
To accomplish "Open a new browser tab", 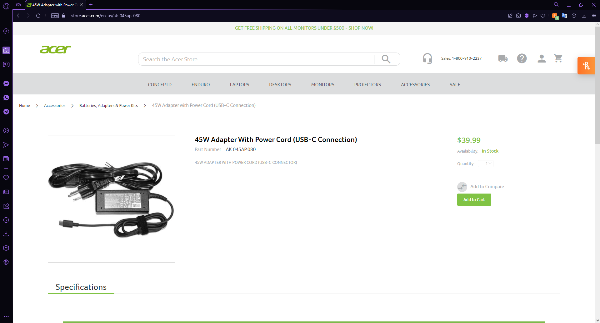I will point(91,5).
